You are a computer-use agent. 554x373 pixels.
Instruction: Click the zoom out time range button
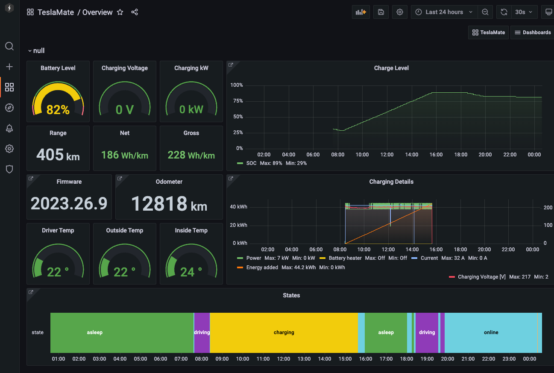coord(485,12)
